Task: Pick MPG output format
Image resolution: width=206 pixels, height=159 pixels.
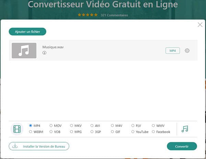Action: [x=71, y=132]
